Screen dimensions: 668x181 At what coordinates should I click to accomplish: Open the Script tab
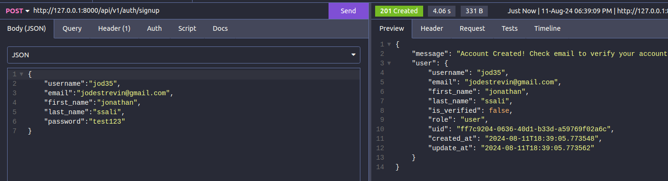[x=187, y=28]
